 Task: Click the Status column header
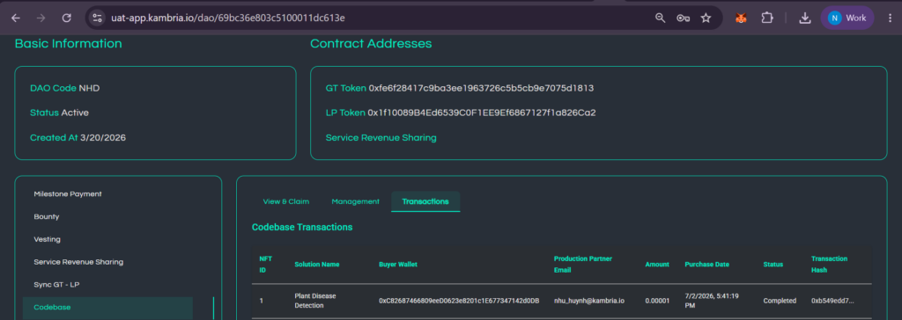[773, 265]
